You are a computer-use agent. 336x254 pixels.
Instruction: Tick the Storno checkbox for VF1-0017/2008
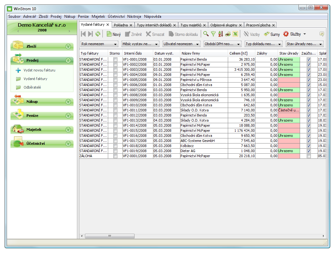[115, 141]
